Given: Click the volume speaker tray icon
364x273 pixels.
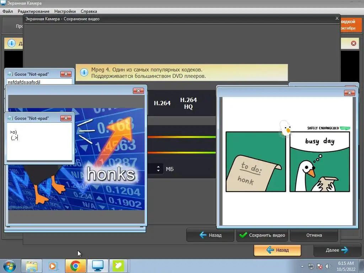Looking at the screenshot, I should pos(328,266).
